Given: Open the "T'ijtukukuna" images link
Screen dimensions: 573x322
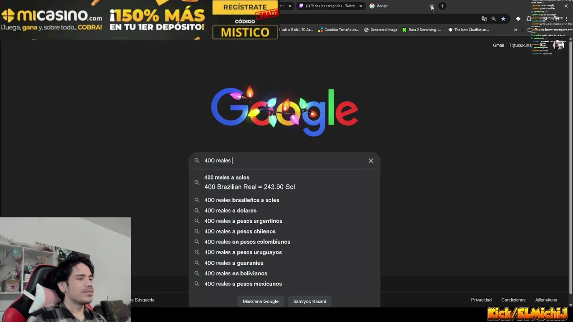Looking at the screenshot, I should (x=520, y=45).
